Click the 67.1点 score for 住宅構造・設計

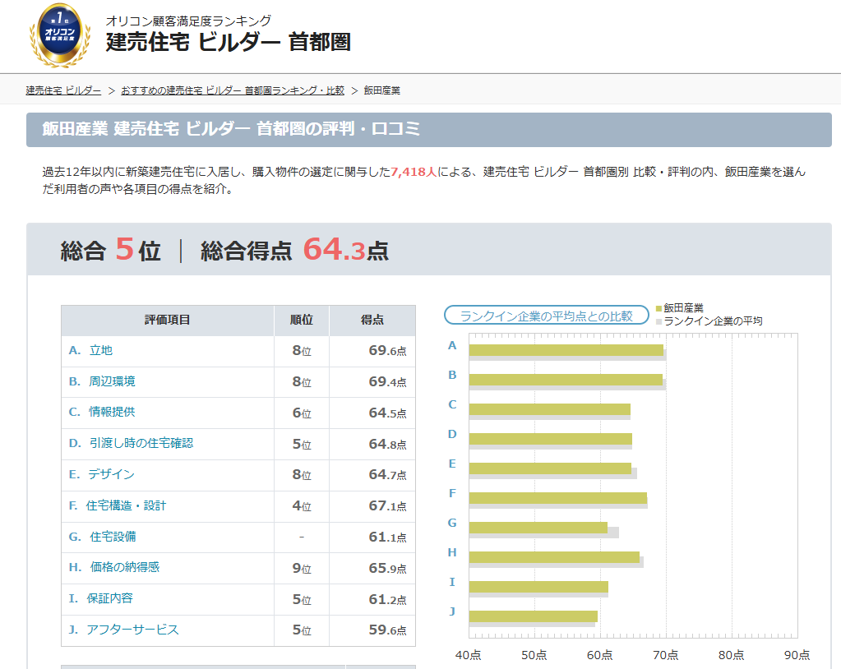[x=387, y=505]
